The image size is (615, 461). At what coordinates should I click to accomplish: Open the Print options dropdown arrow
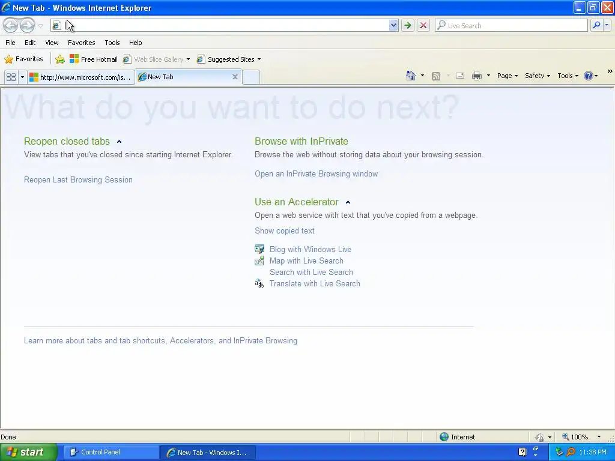pyautogui.click(x=488, y=76)
